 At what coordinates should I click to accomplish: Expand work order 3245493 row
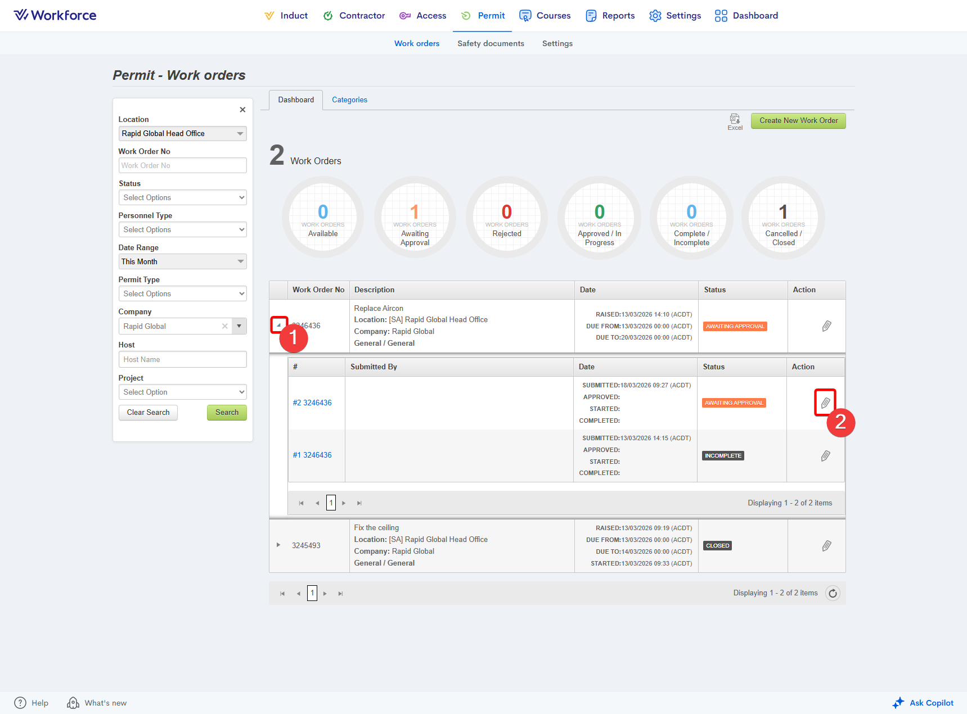(x=278, y=545)
